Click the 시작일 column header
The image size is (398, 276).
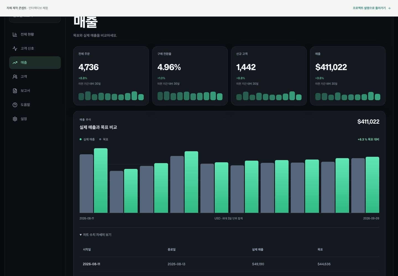[87, 250]
